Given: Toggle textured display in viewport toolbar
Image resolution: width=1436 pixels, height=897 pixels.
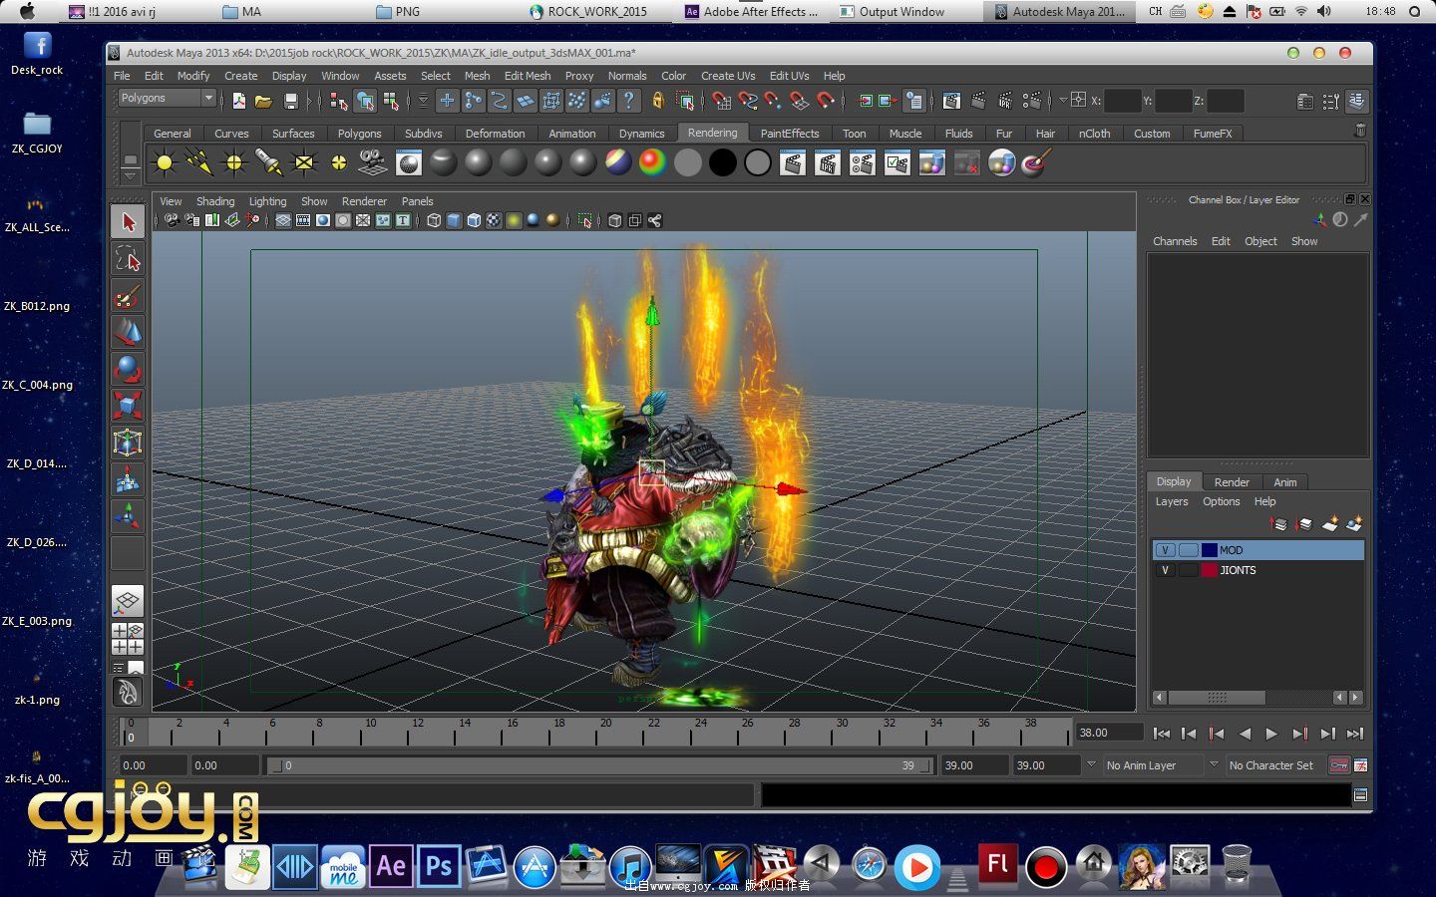Looking at the screenshot, I should (x=494, y=220).
